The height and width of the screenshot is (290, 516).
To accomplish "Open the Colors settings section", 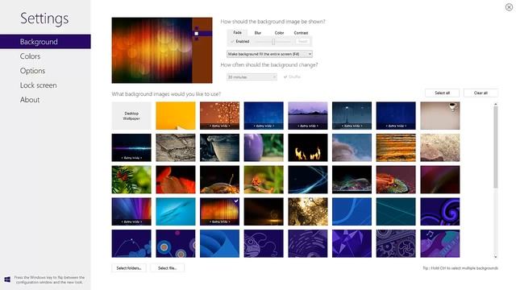I will tap(30, 56).
